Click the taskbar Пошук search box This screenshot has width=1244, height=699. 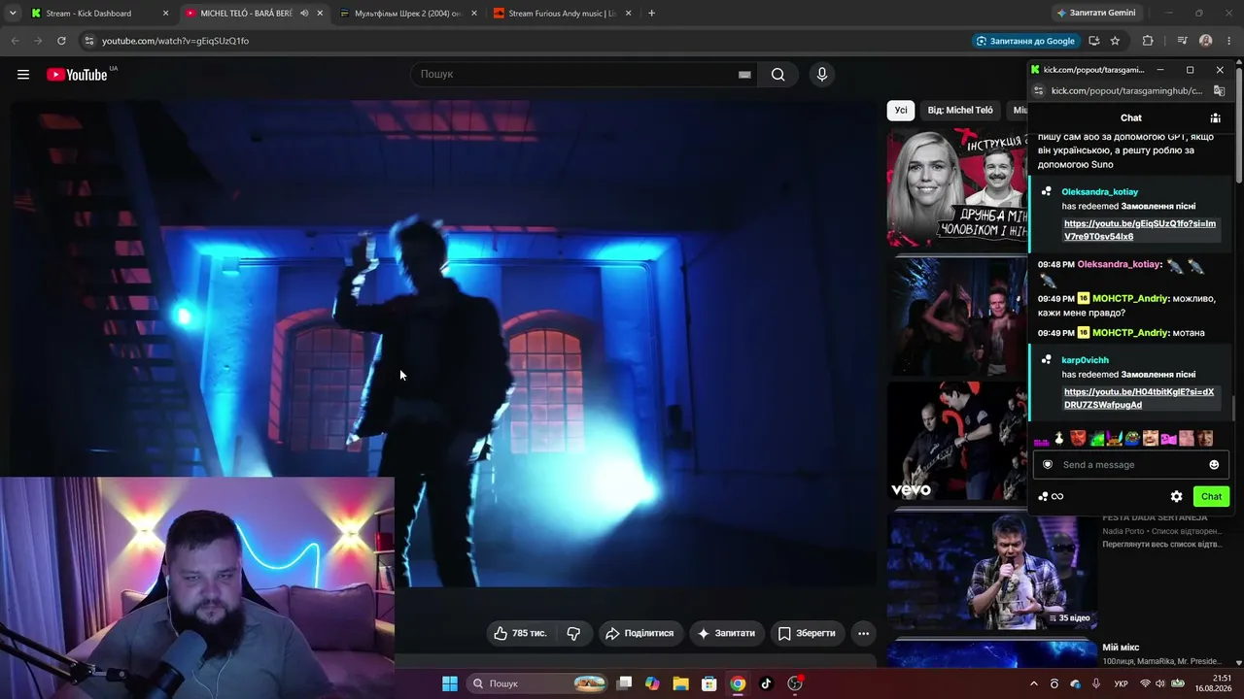tap(536, 683)
